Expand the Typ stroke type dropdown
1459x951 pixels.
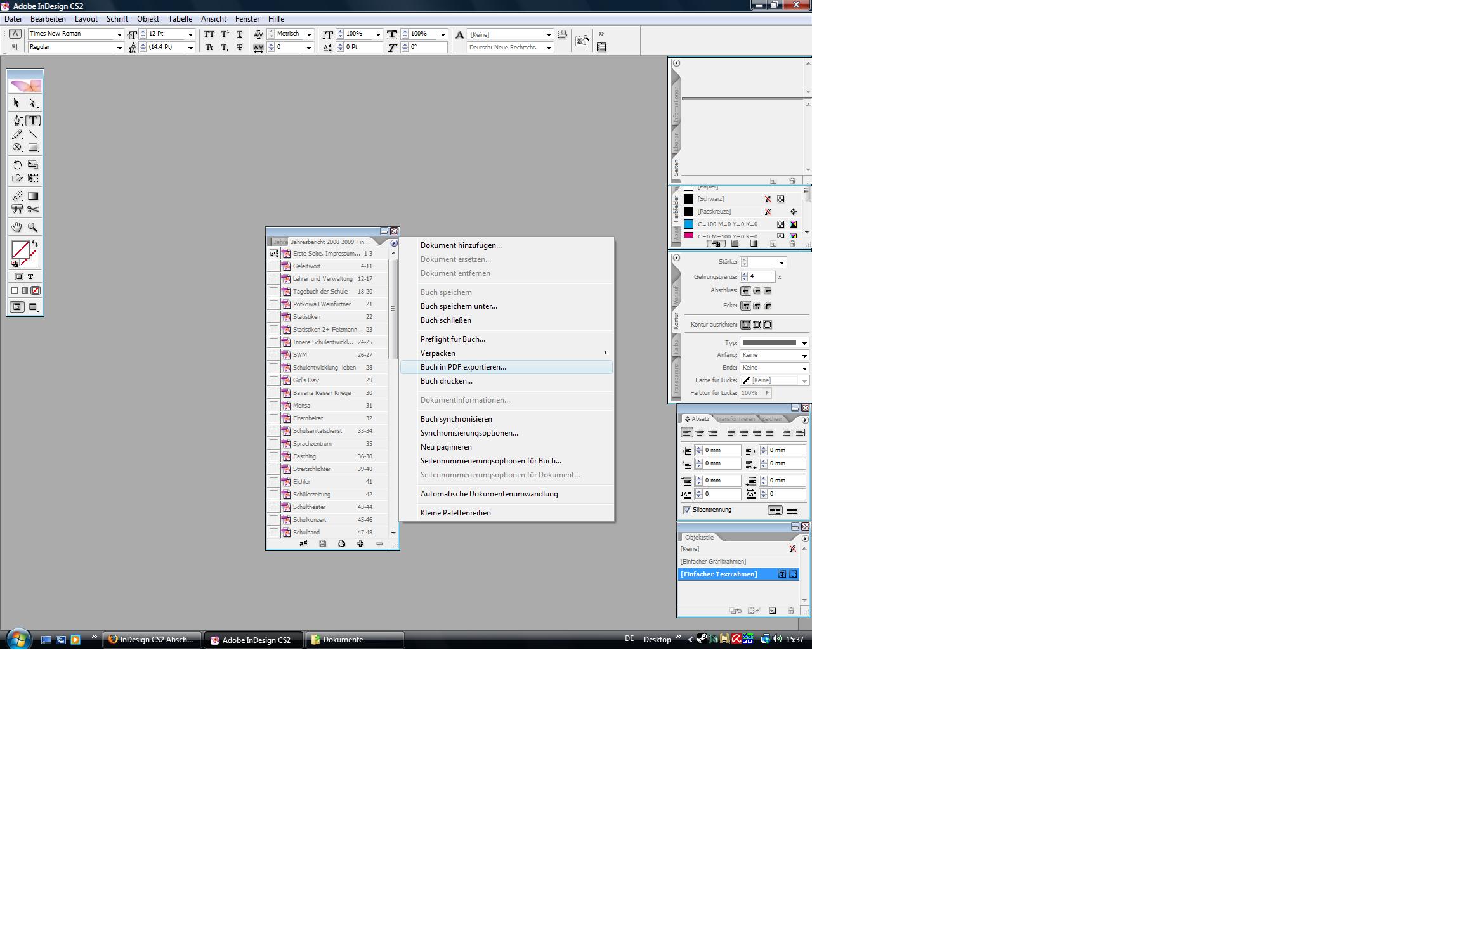coord(804,343)
